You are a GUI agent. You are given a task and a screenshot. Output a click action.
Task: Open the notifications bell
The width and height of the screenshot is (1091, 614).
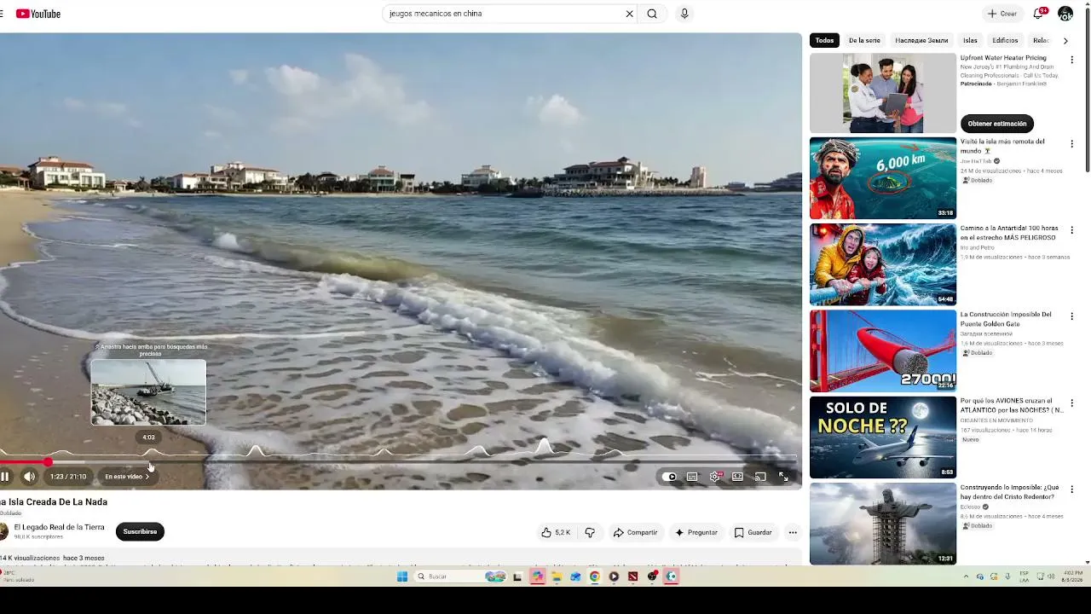click(1038, 14)
